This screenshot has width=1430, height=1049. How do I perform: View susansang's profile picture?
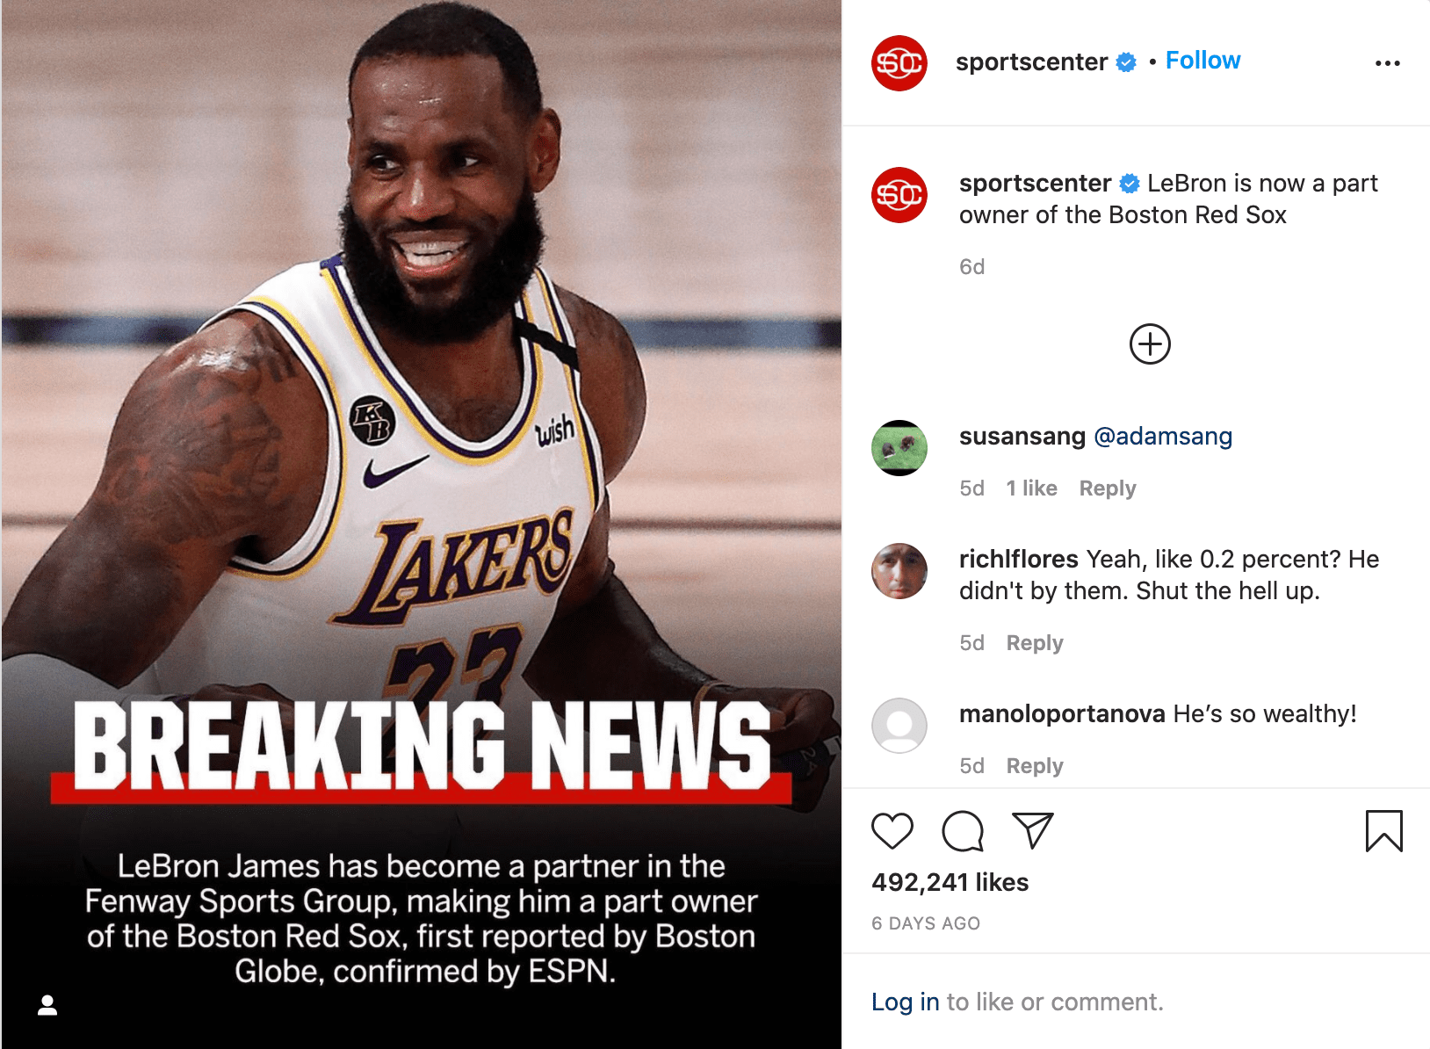(899, 448)
